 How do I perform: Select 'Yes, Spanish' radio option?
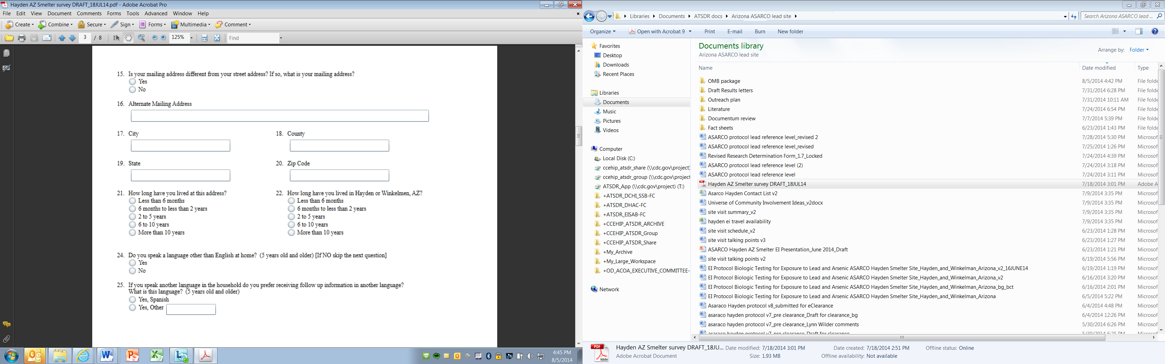[x=132, y=299]
